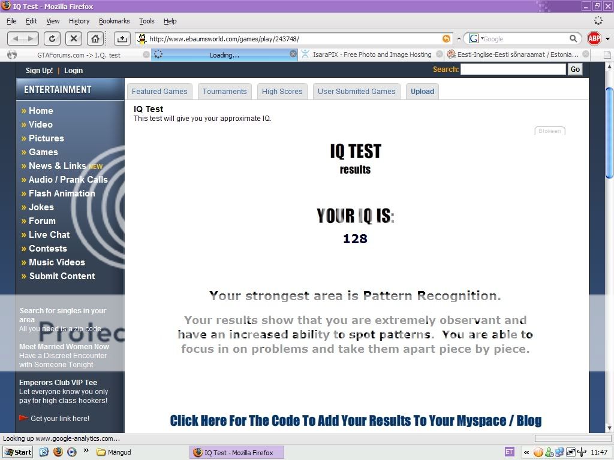Click the Go search button
Viewport: 614px width, 460px height.
click(575, 69)
